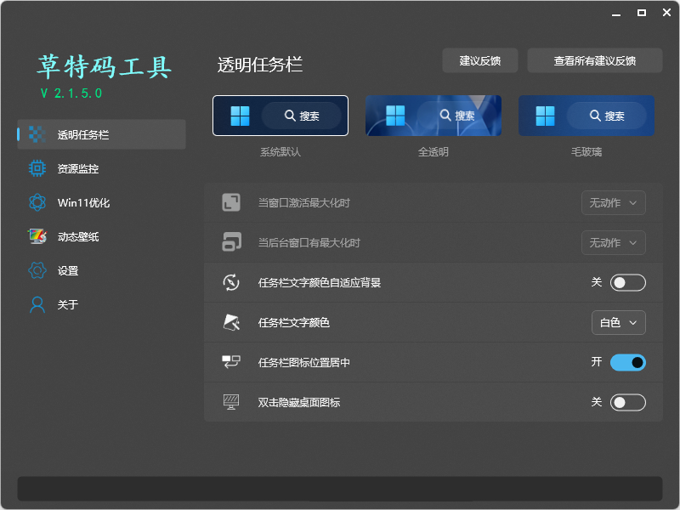Click the monitor icon beside 双击隐藏桌面图标
This screenshot has height=510, width=680.
pos(231,402)
